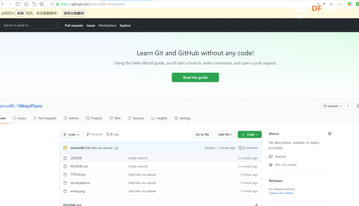
Task: Click file icon beside wiring.png
Action: point(65,191)
